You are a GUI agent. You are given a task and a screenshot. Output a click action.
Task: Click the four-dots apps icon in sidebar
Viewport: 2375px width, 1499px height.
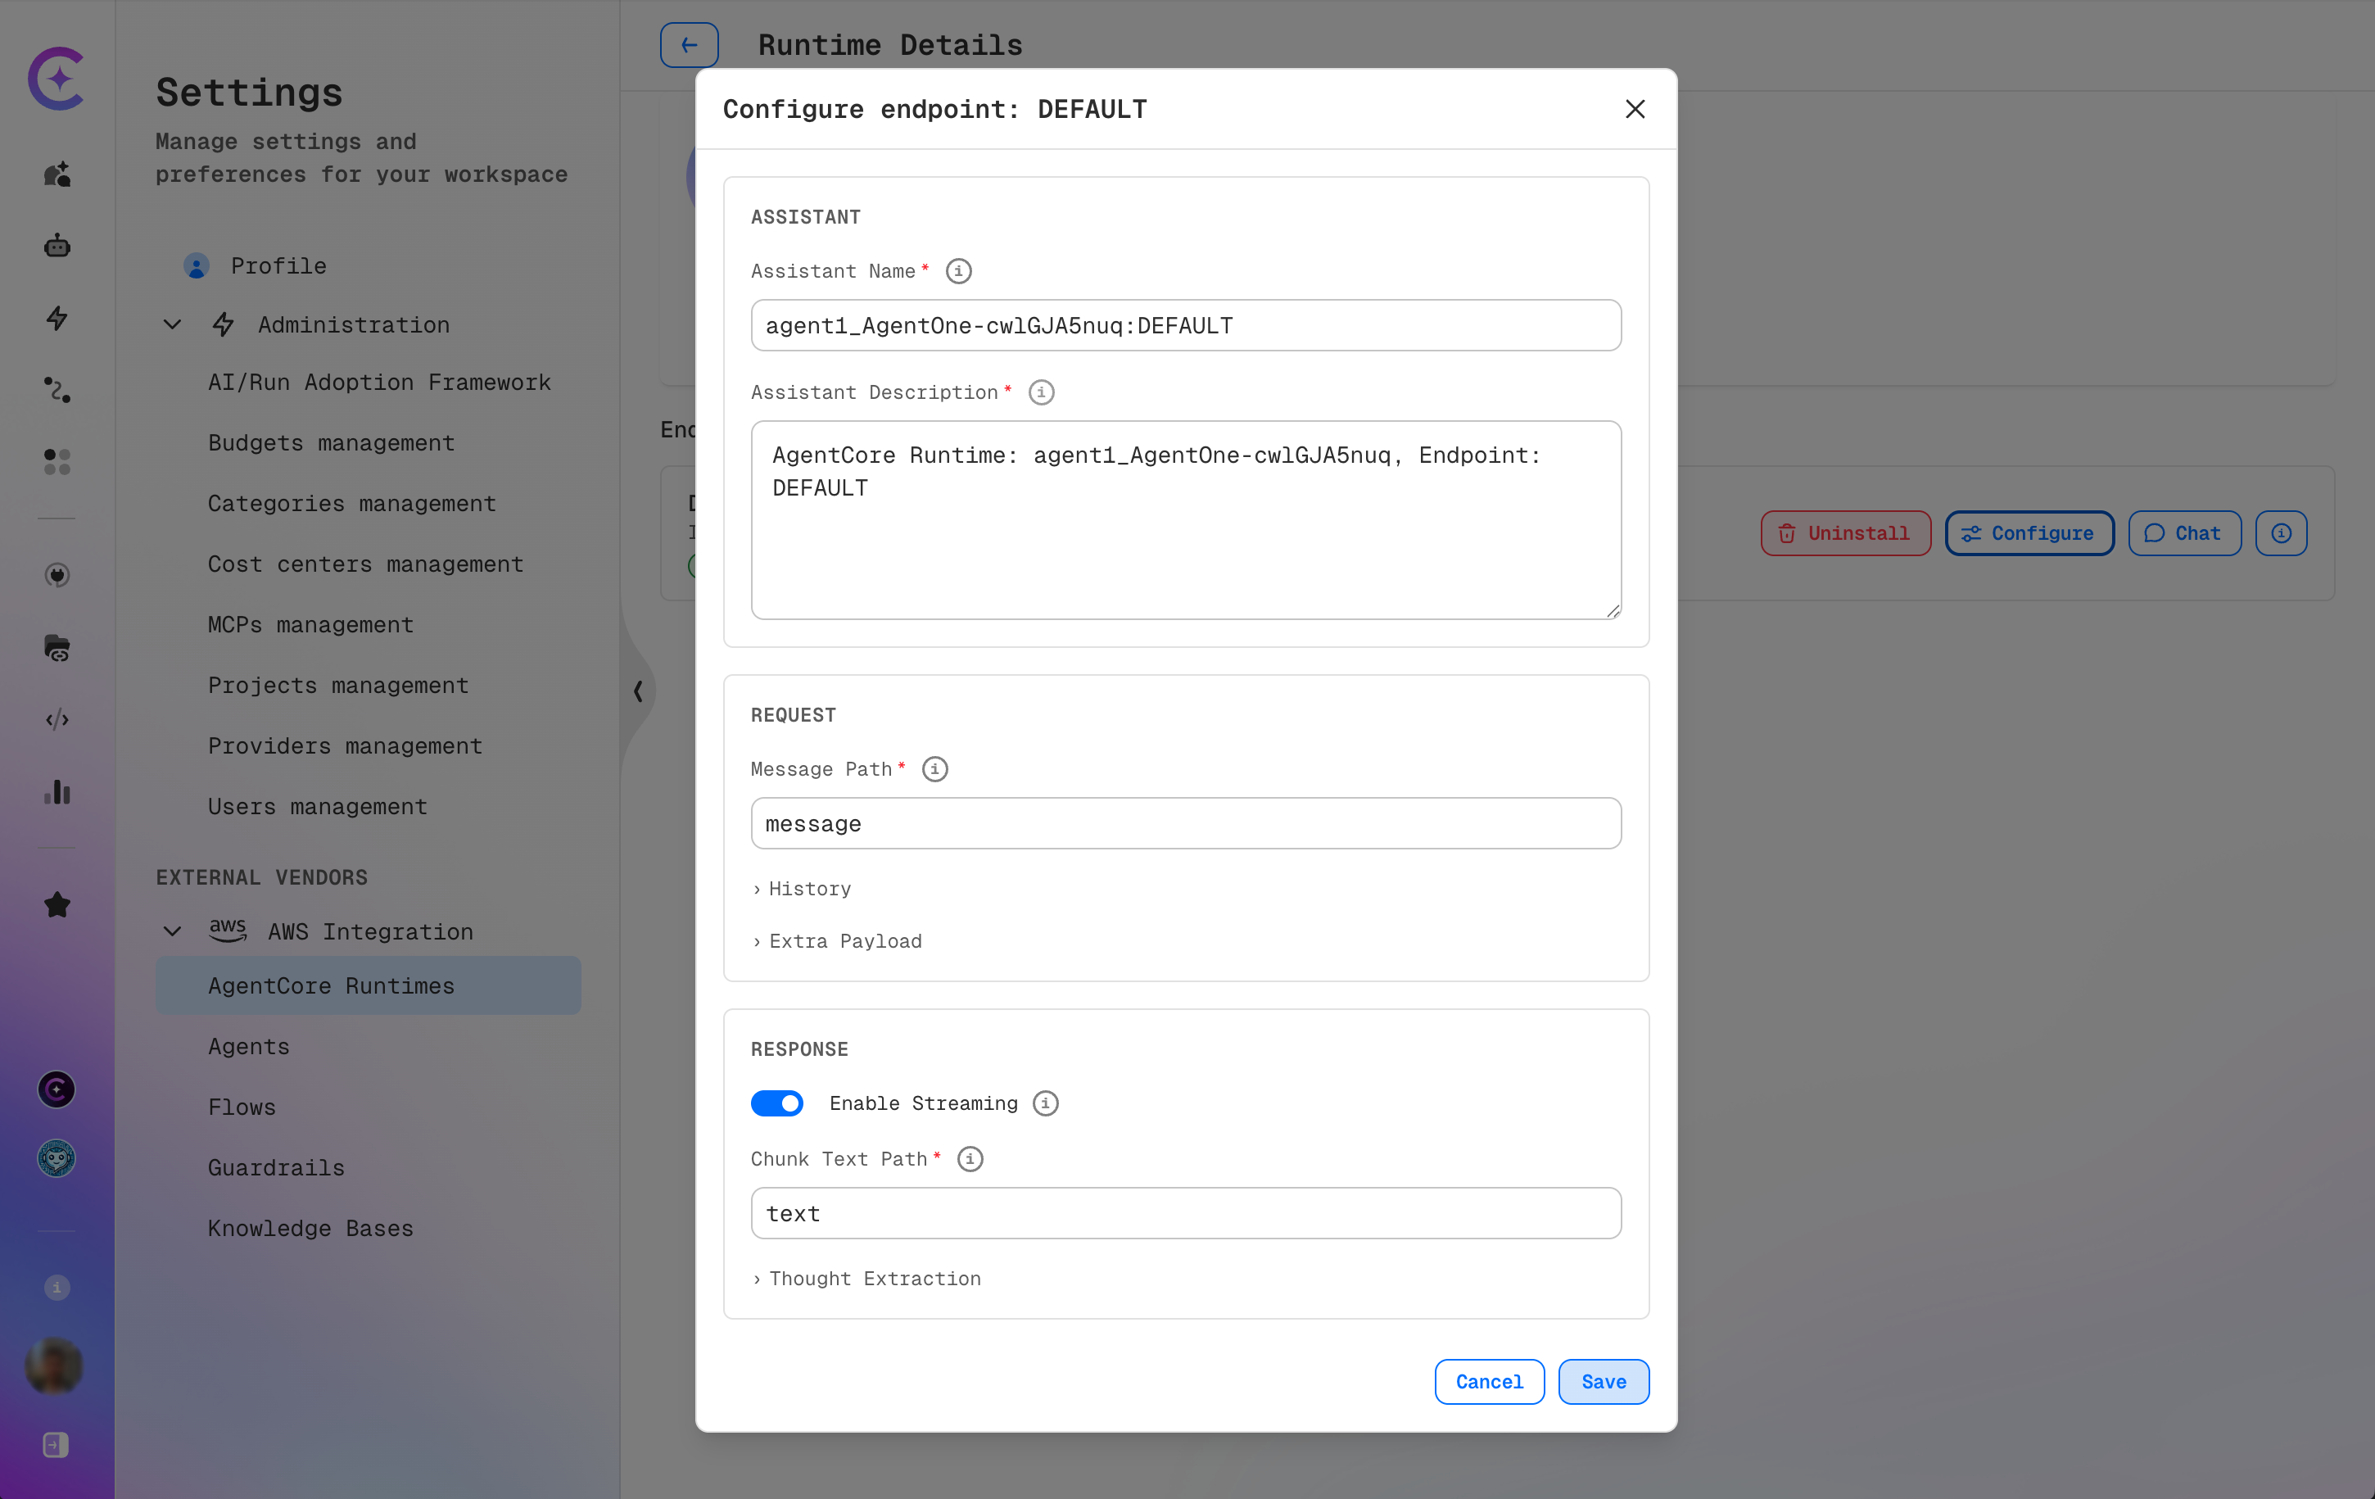point(57,461)
